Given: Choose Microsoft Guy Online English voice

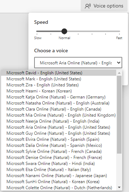Looking at the screenshot, I should coord(59,133).
